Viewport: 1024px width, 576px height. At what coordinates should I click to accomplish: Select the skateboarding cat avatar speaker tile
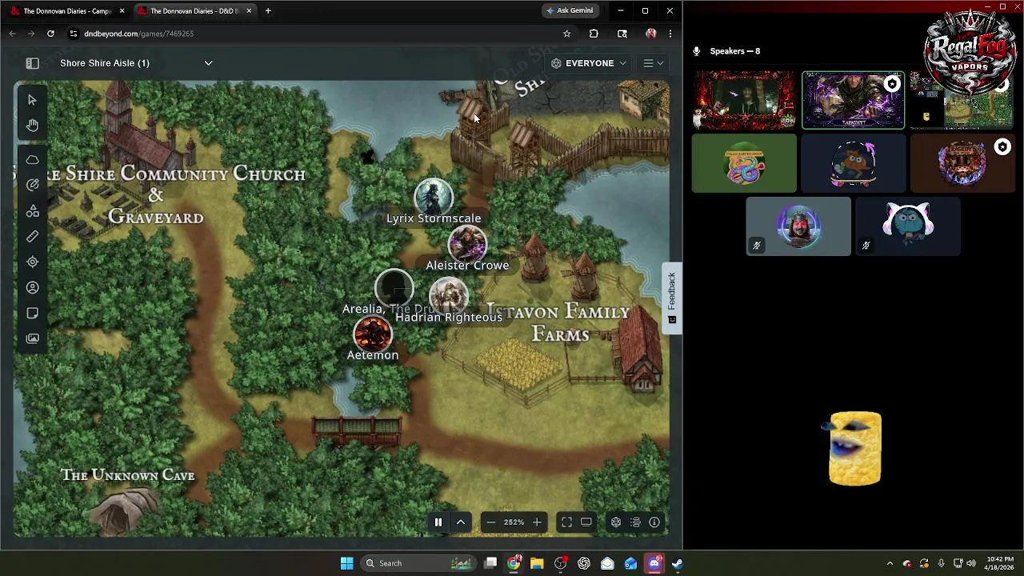[853, 163]
